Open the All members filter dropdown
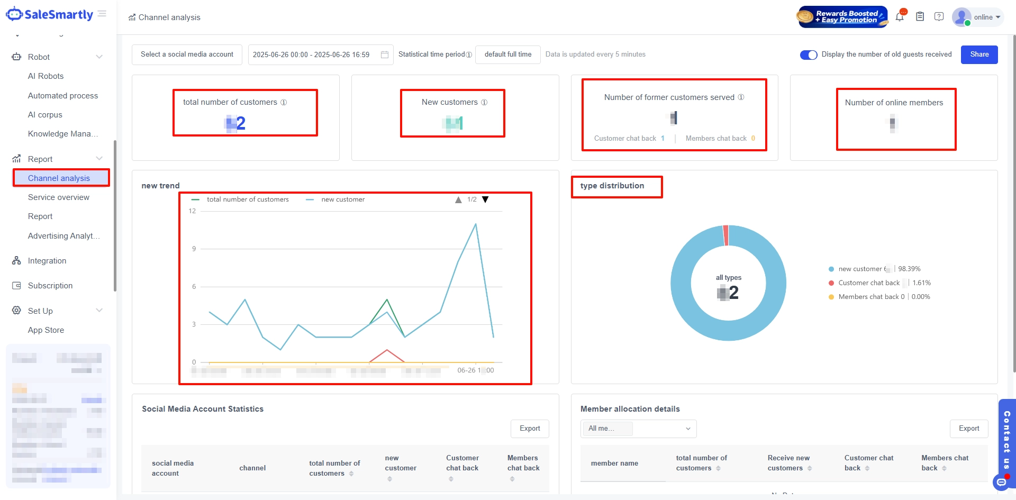Screen dimensions: 1016x500 (638, 429)
